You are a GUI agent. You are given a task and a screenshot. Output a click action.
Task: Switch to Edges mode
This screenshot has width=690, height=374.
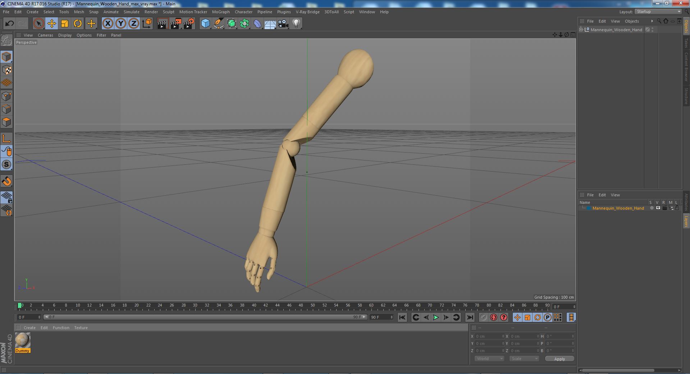click(6, 109)
